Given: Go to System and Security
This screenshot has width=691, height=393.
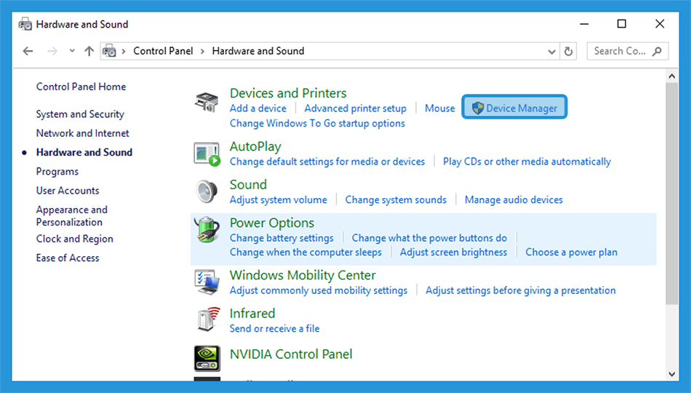Looking at the screenshot, I should (x=80, y=114).
